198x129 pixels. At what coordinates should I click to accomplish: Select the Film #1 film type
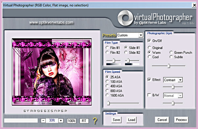pos(107,48)
